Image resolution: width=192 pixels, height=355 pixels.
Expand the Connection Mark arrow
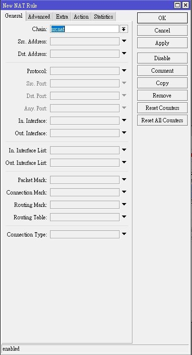click(124, 192)
